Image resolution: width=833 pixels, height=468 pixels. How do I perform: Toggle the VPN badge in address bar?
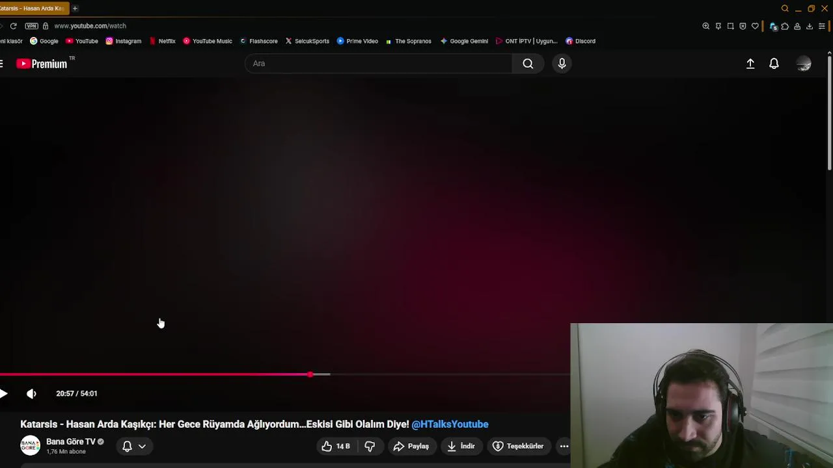[x=31, y=26]
